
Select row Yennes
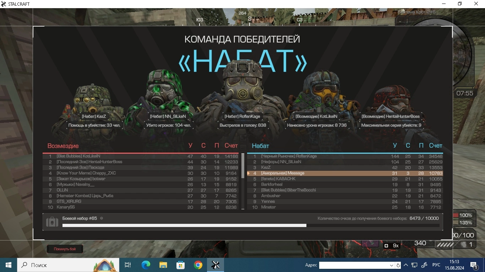[x=345, y=202]
